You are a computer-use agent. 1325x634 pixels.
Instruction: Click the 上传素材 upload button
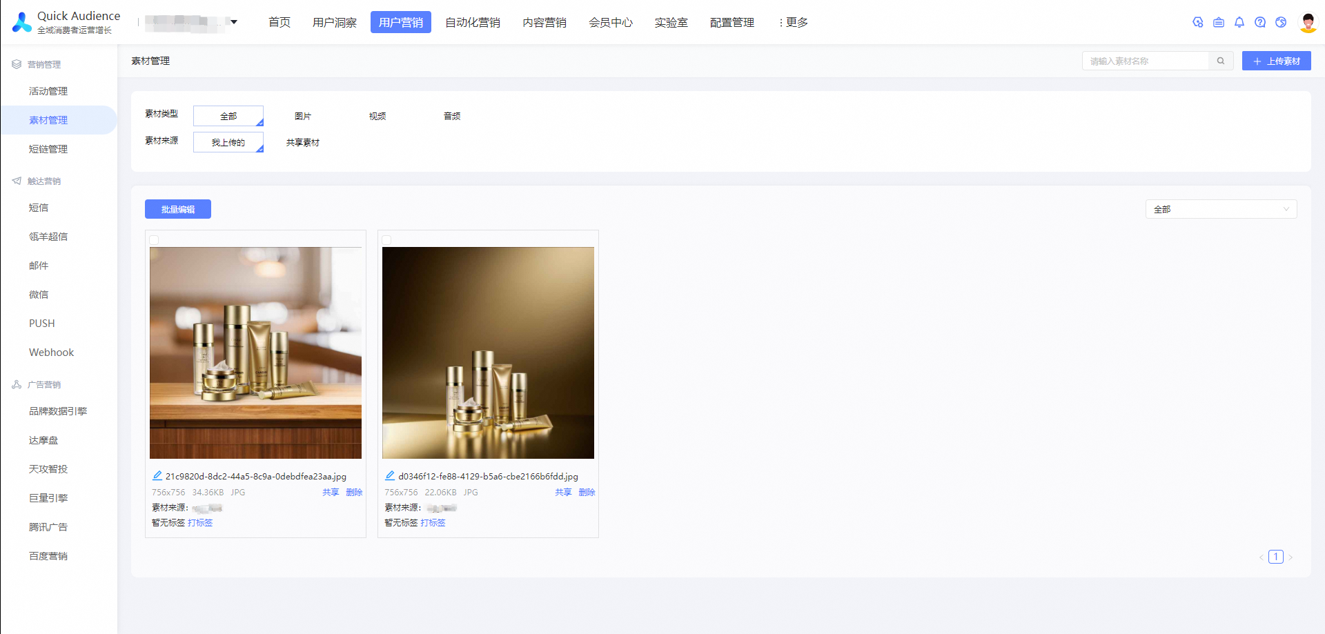(1277, 61)
